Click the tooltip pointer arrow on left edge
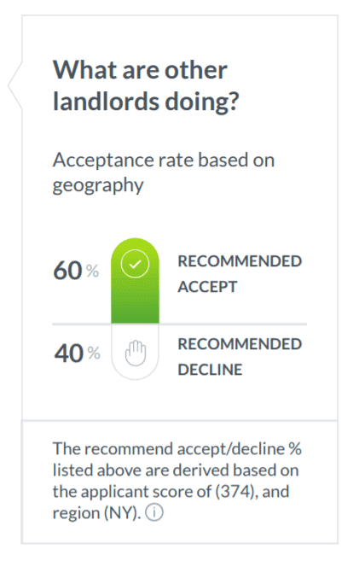 click(x=15, y=85)
